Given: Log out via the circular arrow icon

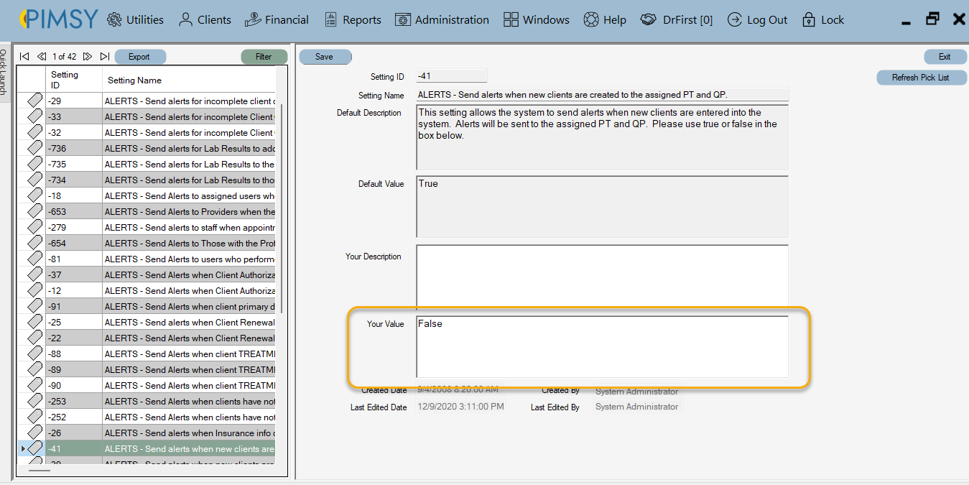Looking at the screenshot, I should tap(734, 19).
